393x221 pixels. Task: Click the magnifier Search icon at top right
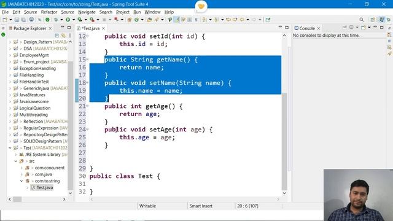(x=362, y=20)
